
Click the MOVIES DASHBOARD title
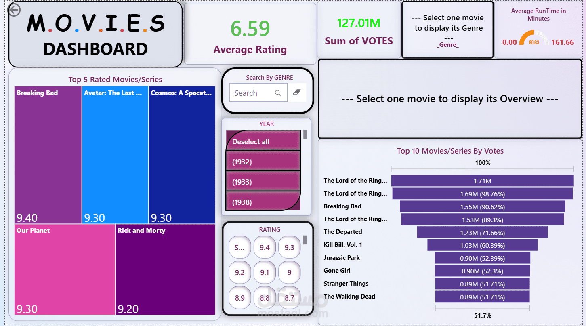pyautogui.click(x=96, y=35)
